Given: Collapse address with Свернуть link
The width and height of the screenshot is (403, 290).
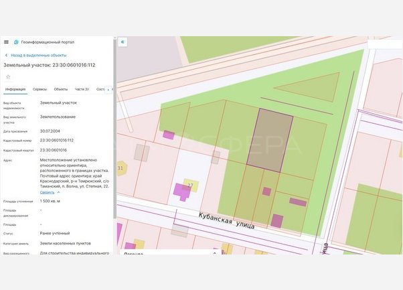Looking at the screenshot, I should 48,192.
